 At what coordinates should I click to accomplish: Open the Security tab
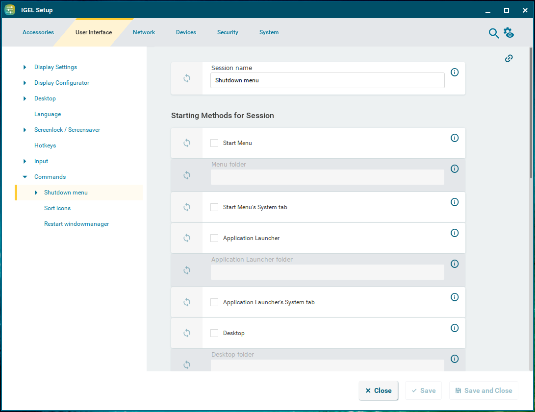tap(228, 32)
